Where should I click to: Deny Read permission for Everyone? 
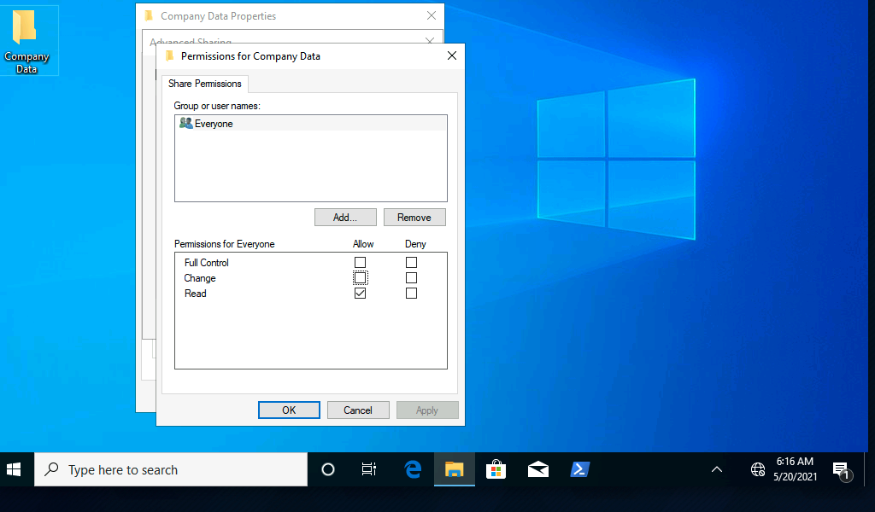click(411, 293)
